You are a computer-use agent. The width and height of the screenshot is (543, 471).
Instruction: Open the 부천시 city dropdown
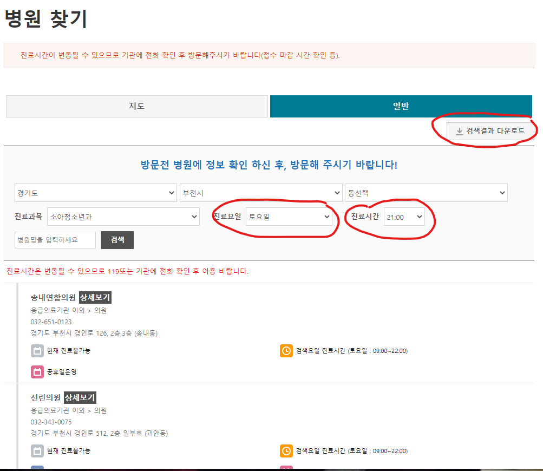261,192
